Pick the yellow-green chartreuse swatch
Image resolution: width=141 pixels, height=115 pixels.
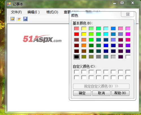pos(91,34)
